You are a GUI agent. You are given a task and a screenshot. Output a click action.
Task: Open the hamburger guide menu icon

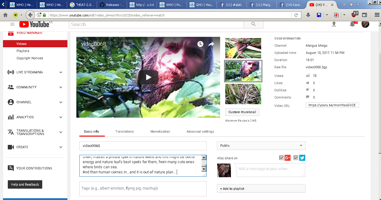coord(12,24)
